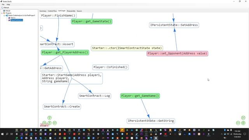Open the Windows Start menu
This screenshot has height=140, width=249.
[2, 134]
